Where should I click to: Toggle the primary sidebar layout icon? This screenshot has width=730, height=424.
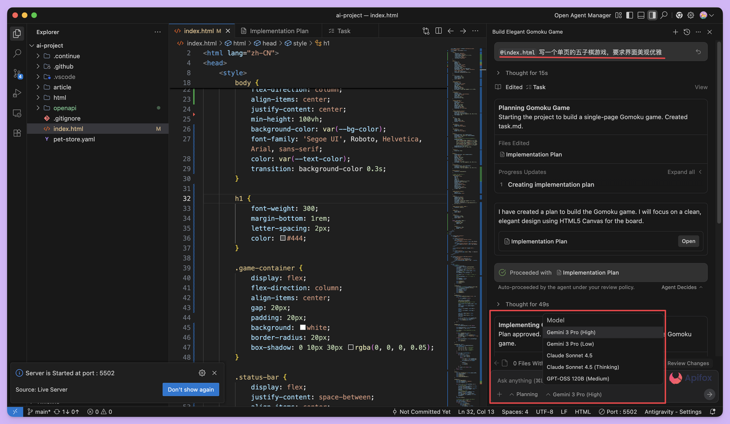[x=630, y=15]
